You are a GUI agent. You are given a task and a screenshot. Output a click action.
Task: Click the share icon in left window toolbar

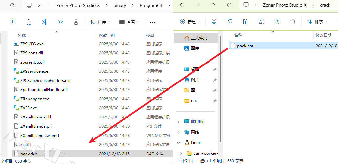coord(60,22)
